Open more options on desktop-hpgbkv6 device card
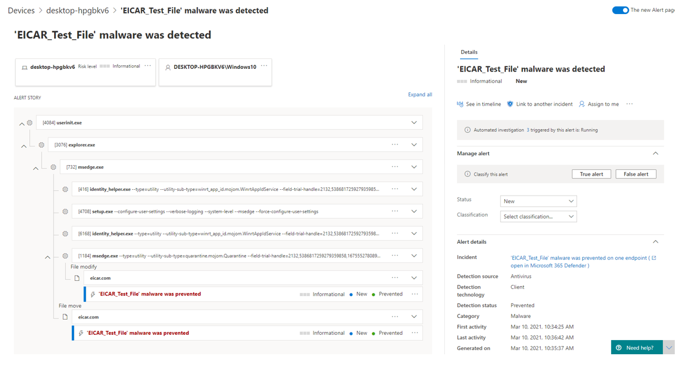Viewport: 683px width, 366px height. [148, 66]
